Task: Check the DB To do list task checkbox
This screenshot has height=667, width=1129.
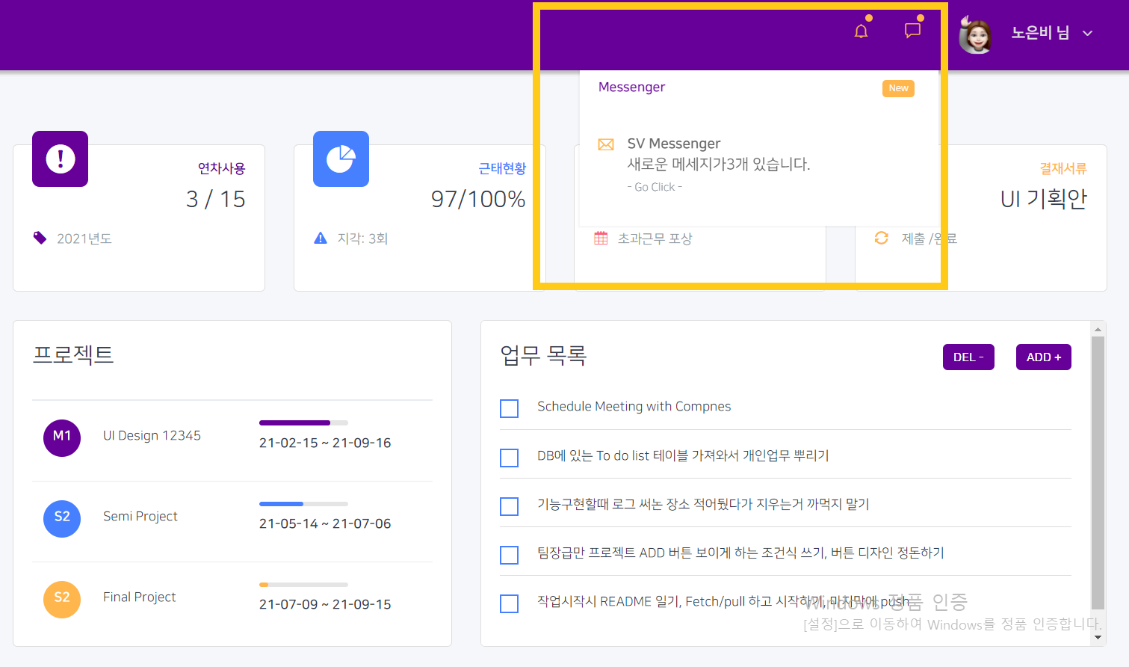Action: click(x=510, y=458)
